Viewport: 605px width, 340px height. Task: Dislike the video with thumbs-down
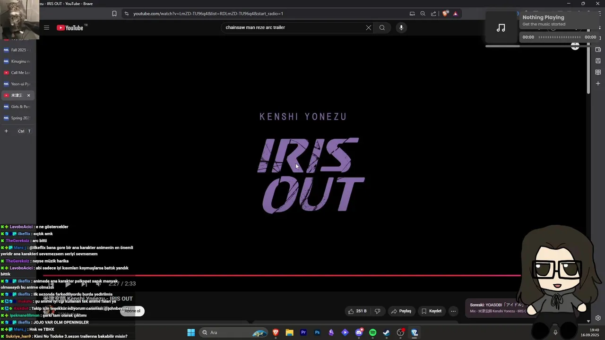[377, 311]
